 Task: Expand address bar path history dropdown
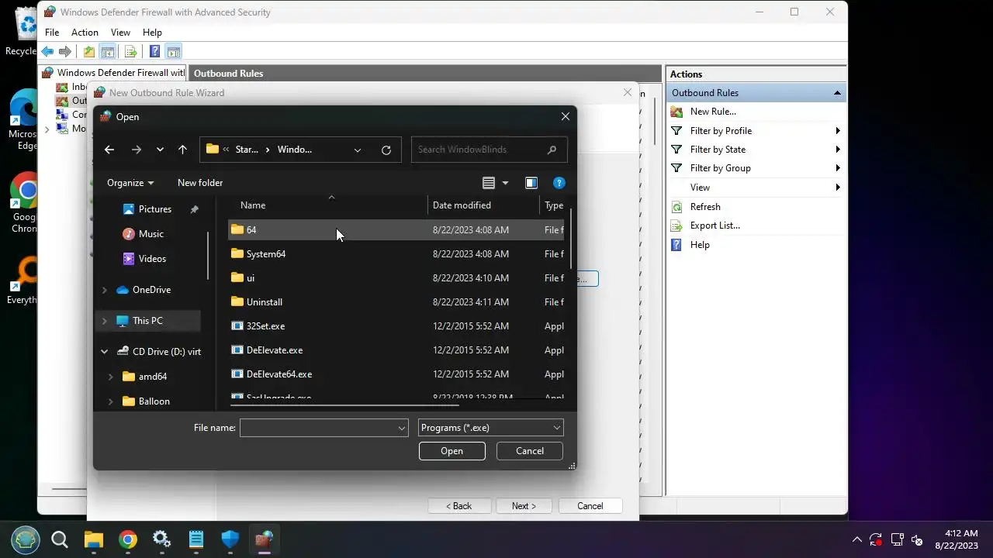[x=358, y=150]
